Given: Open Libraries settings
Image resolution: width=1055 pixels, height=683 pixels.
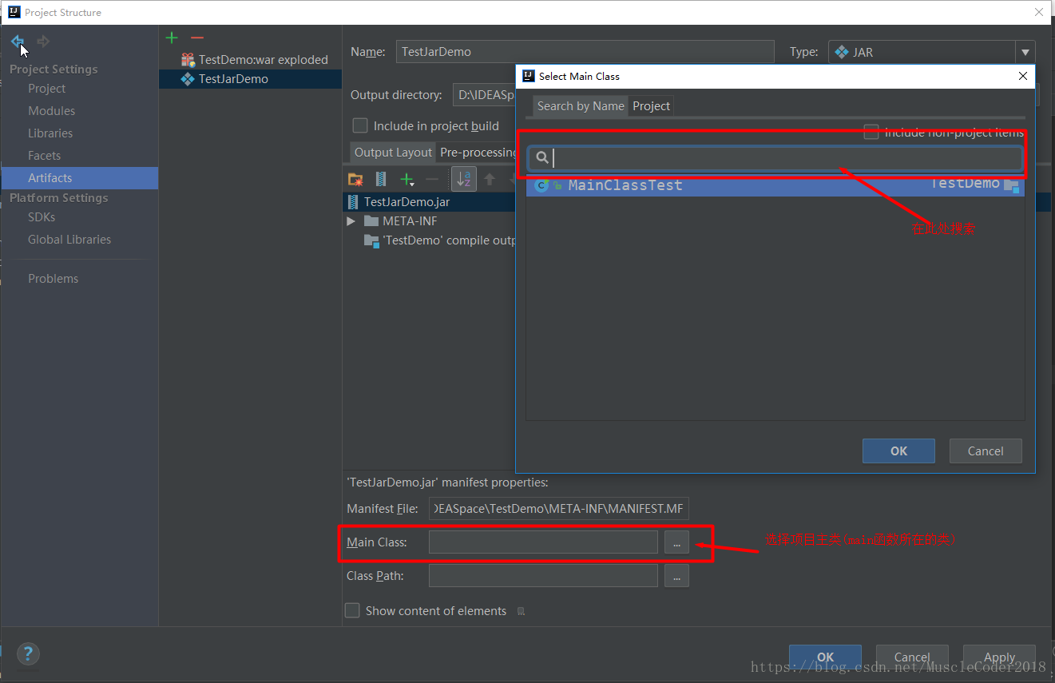Looking at the screenshot, I should pos(50,133).
